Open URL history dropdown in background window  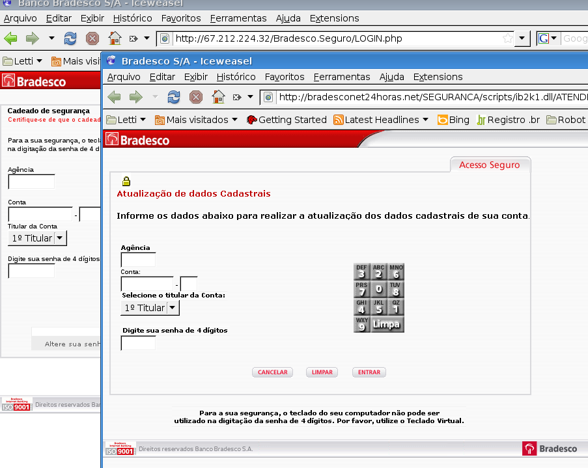click(522, 38)
